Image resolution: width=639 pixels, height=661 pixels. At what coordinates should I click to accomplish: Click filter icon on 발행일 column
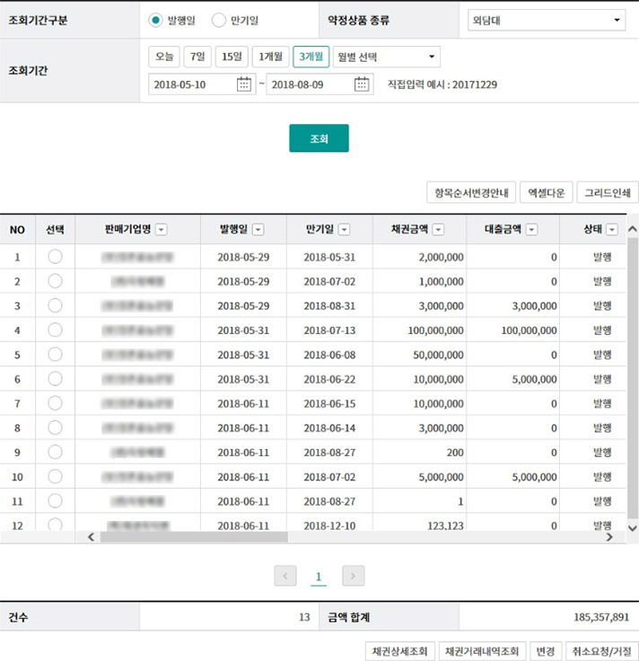pyautogui.click(x=258, y=230)
